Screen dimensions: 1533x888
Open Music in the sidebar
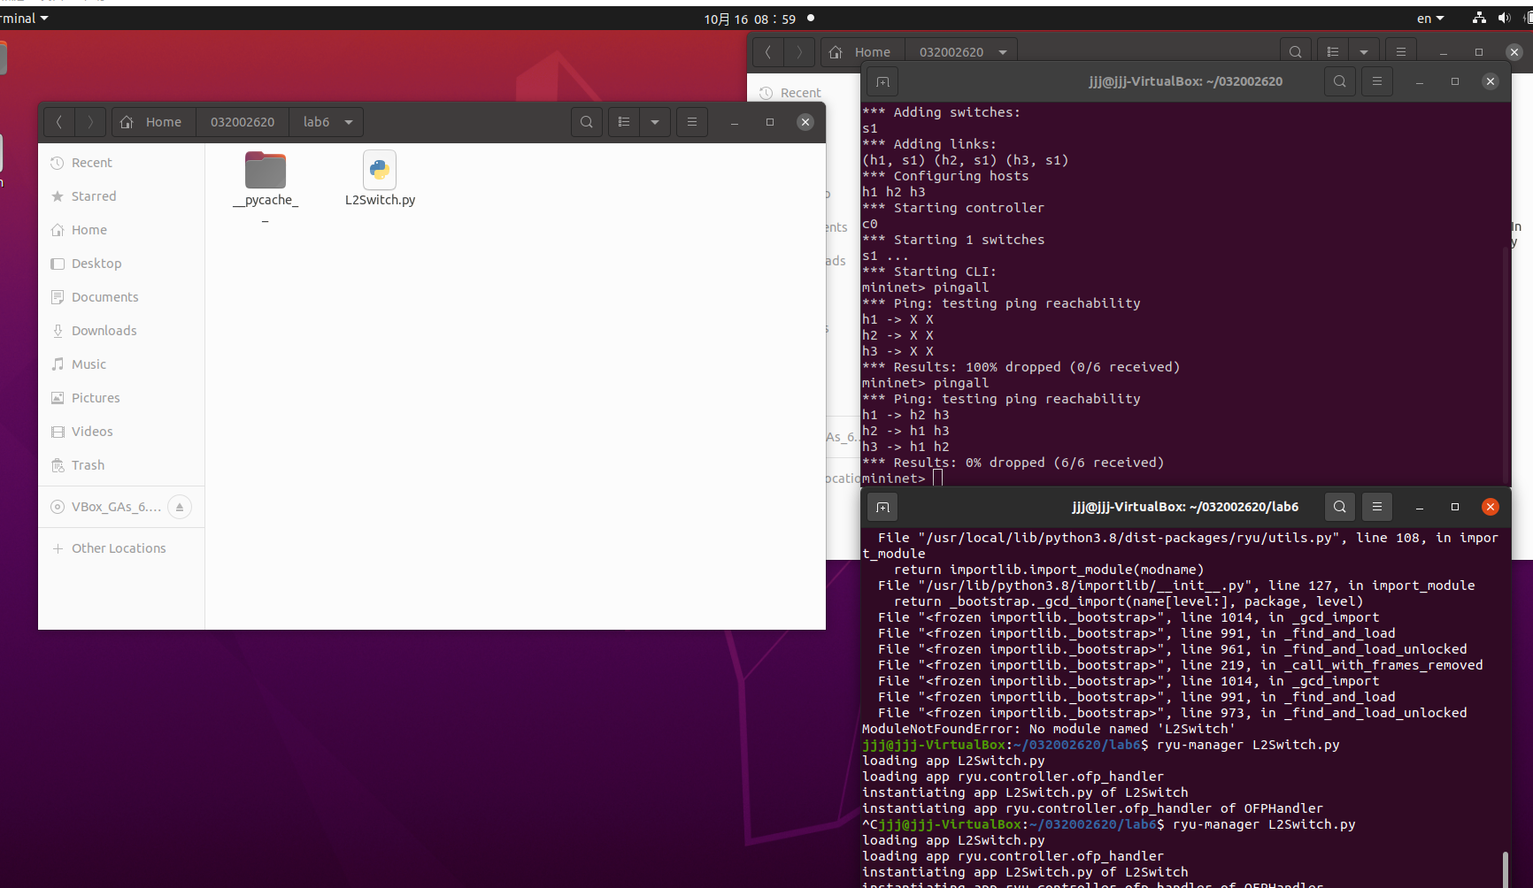pyautogui.click(x=121, y=364)
